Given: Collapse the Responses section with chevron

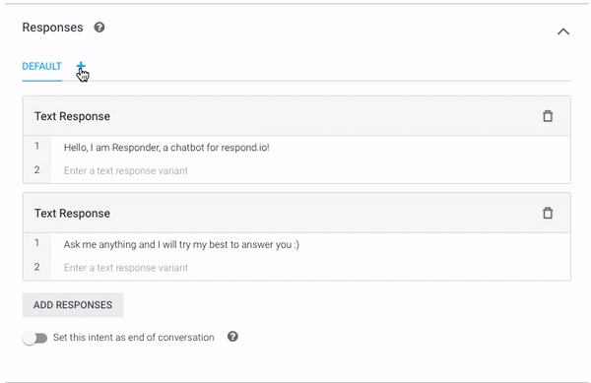Looking at the screenshot, I should click(563, 32).
